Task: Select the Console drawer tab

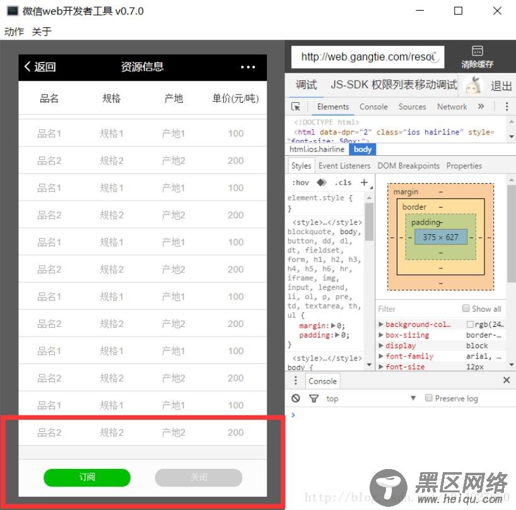Action: pyautogui.click(x=322, y=381)
